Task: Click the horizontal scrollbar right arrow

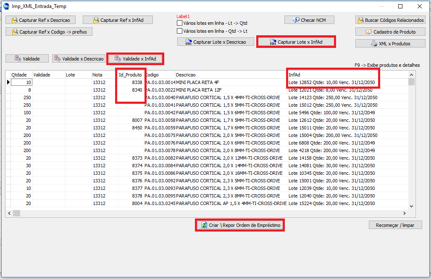Action: [x=404, y=213]
